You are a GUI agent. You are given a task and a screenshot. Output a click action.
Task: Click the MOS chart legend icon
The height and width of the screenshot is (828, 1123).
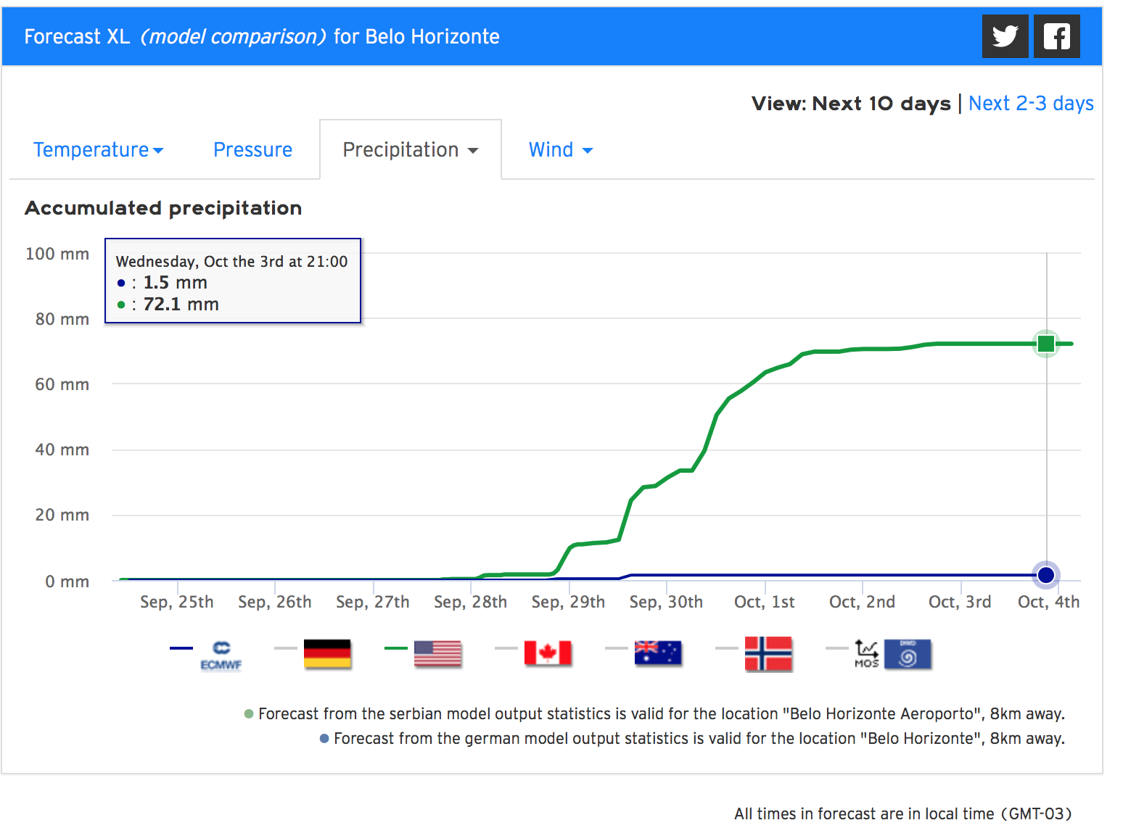[866, 653]
